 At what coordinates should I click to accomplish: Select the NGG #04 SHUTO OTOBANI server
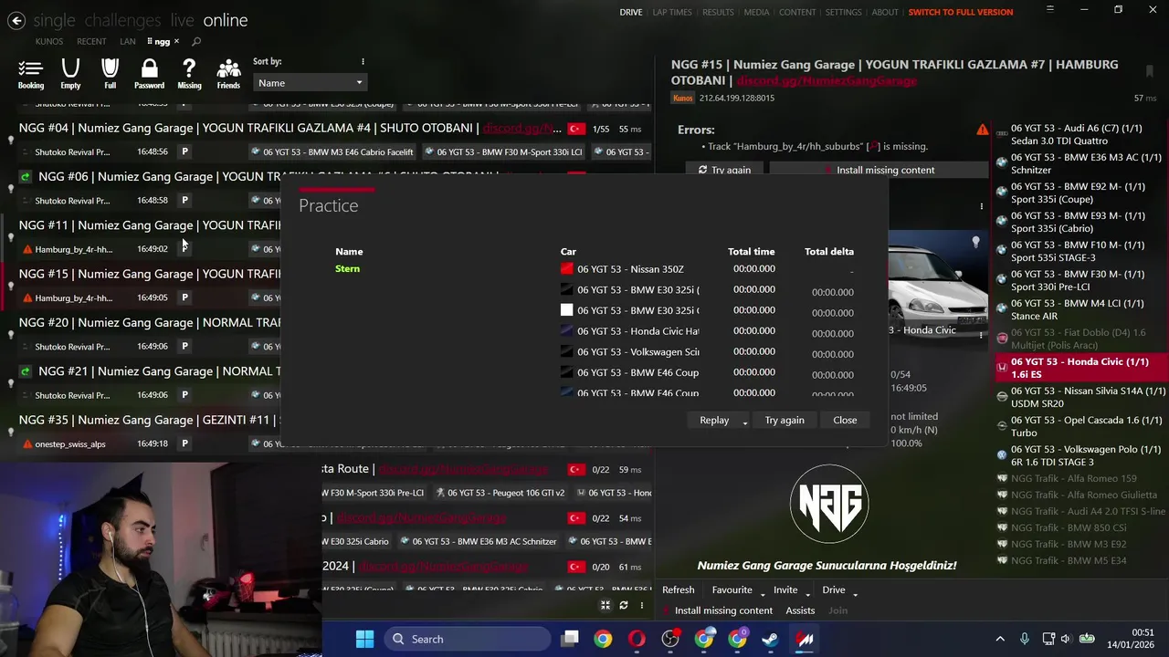[329, 139]
